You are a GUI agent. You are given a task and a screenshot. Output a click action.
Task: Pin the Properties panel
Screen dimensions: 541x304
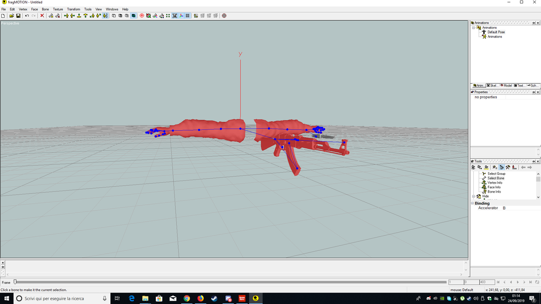pos(533,92)
